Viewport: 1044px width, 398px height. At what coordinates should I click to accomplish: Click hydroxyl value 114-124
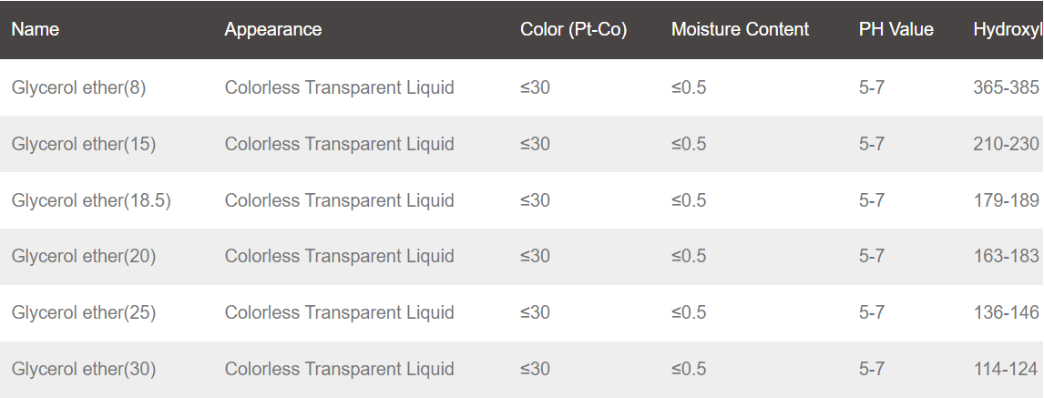click(x=1006, y=369)
